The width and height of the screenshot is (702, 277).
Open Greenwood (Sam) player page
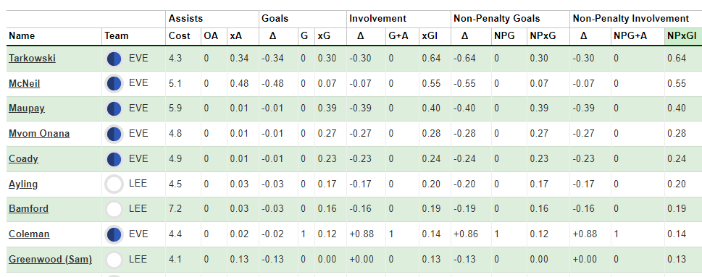(50, 259)
